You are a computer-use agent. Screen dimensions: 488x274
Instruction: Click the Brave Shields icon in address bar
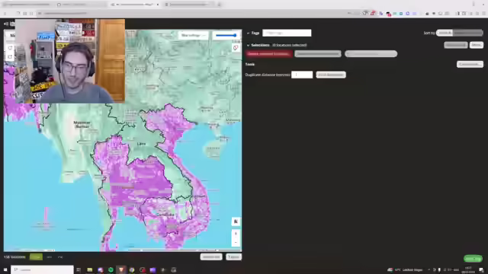(366, 14)
